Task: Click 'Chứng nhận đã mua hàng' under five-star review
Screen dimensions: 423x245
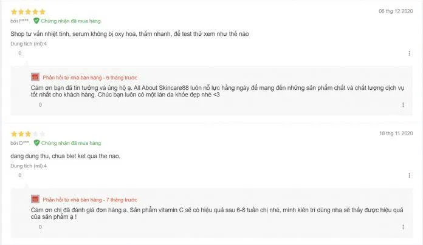Action: 70,21
